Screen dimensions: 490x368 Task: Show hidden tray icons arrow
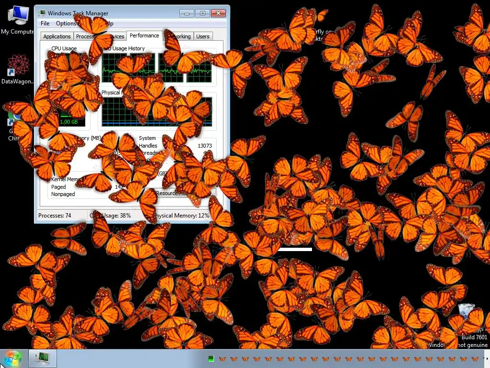click(x=487, y=359)
